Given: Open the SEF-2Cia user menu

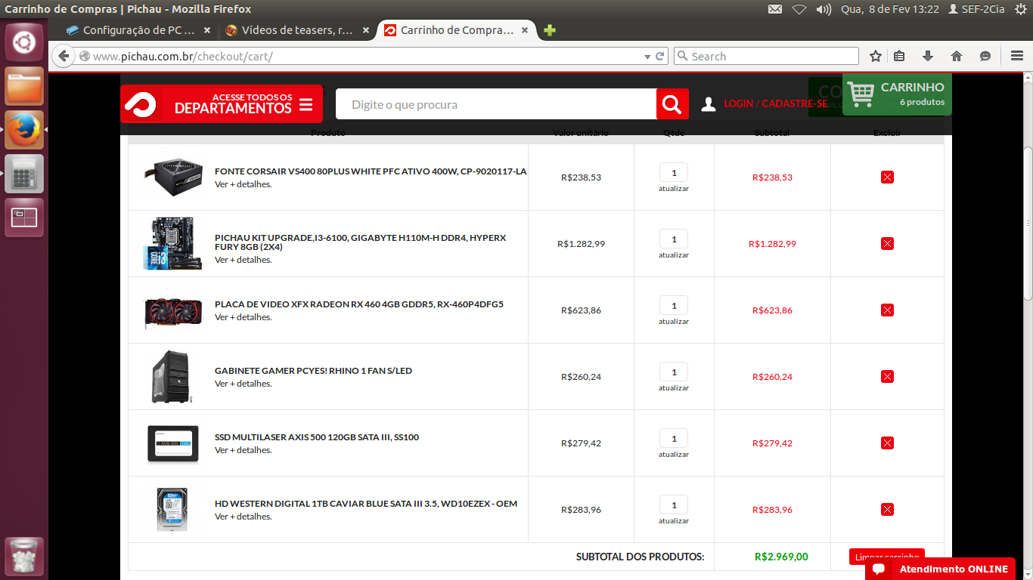Looking at the screenshot, I should [x=976, y=9].
